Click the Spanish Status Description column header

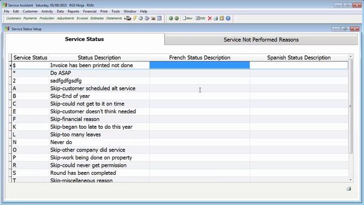(x=299, y=58)
